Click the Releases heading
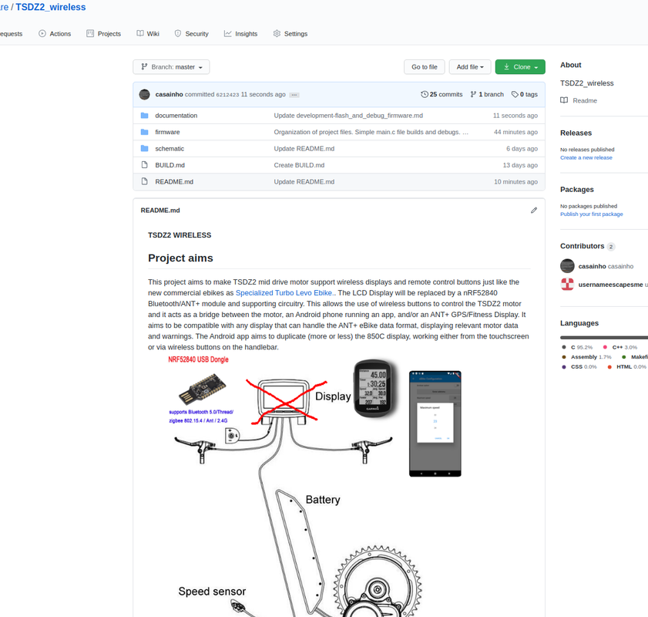 [x=576, y=133]
